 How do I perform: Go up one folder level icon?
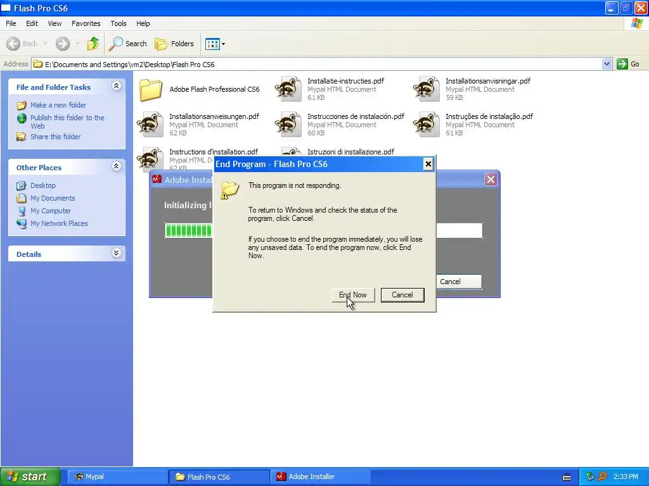tap(93, 44)
